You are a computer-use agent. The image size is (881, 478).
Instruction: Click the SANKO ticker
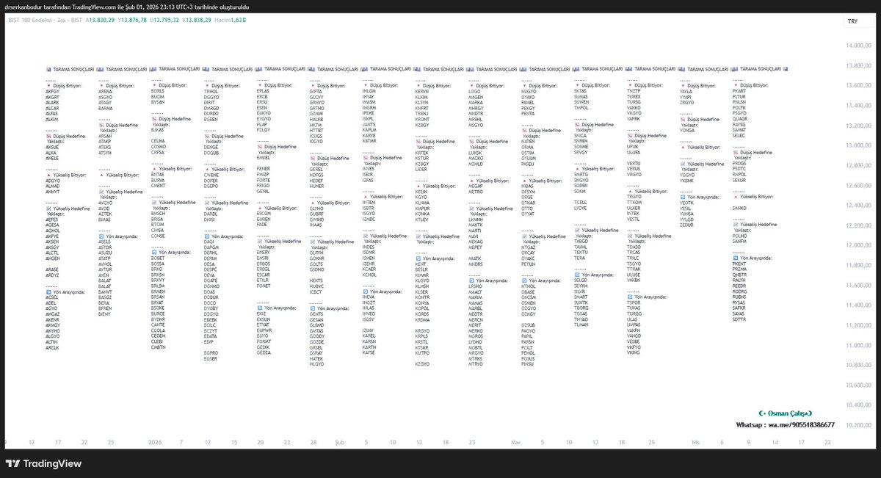[x=739, y=208]
